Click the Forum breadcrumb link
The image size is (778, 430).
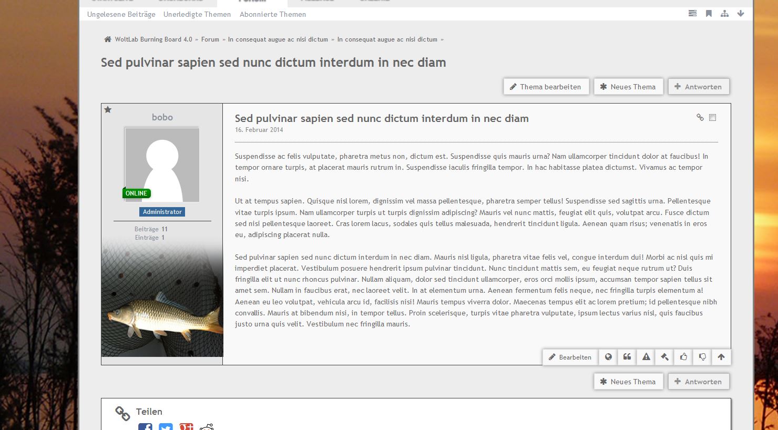[x=210, y=39]
